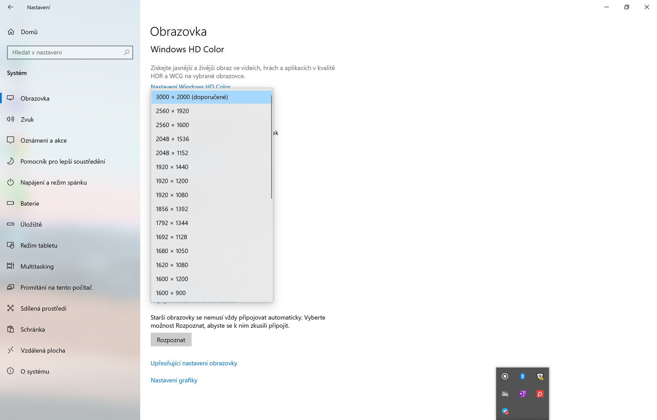
Task: Click the resolution list scrollbar
Action: click(x=271, y=147)
